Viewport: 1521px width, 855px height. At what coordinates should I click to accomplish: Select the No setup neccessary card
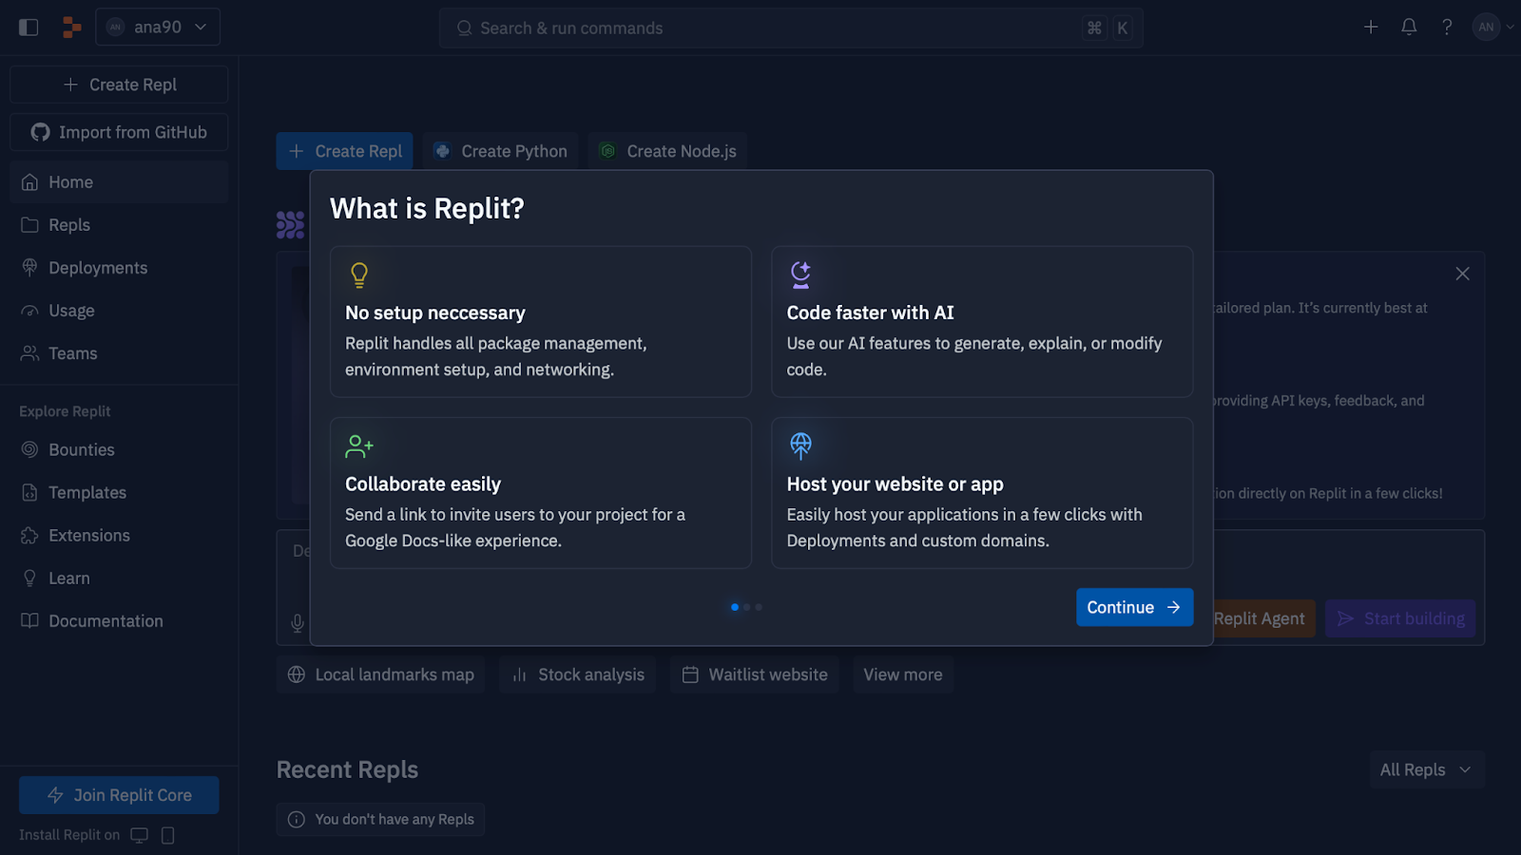tap(541, 322)
